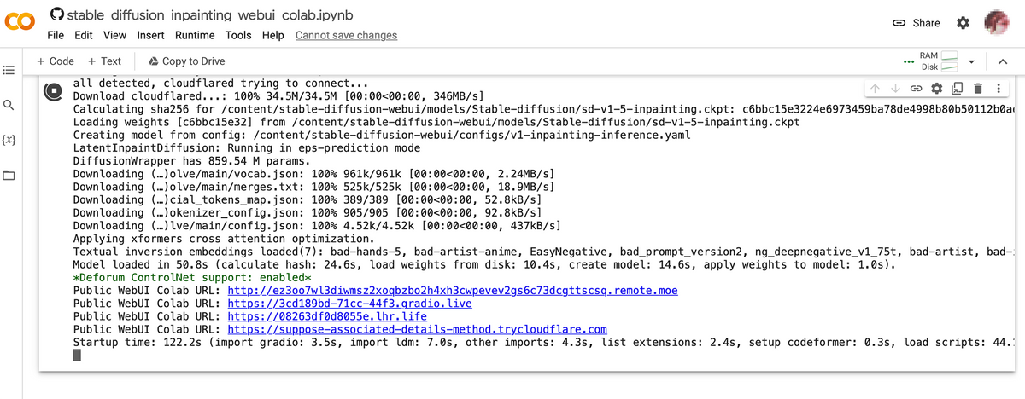The height and width of the screenshot is (399, 1025).
Task: Expand the runtime connection options dropdown
Action: [x=970, y=61]
